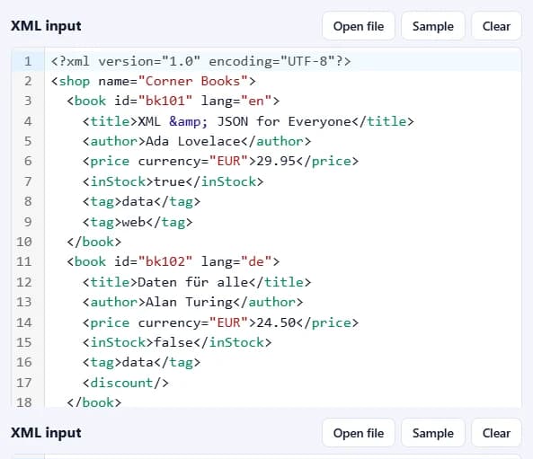Image resolution: width=533 pixels, height=459 pixels.
Task: Click the inStock line with value true
Action: pyautogui.click(x=173, y=181)
